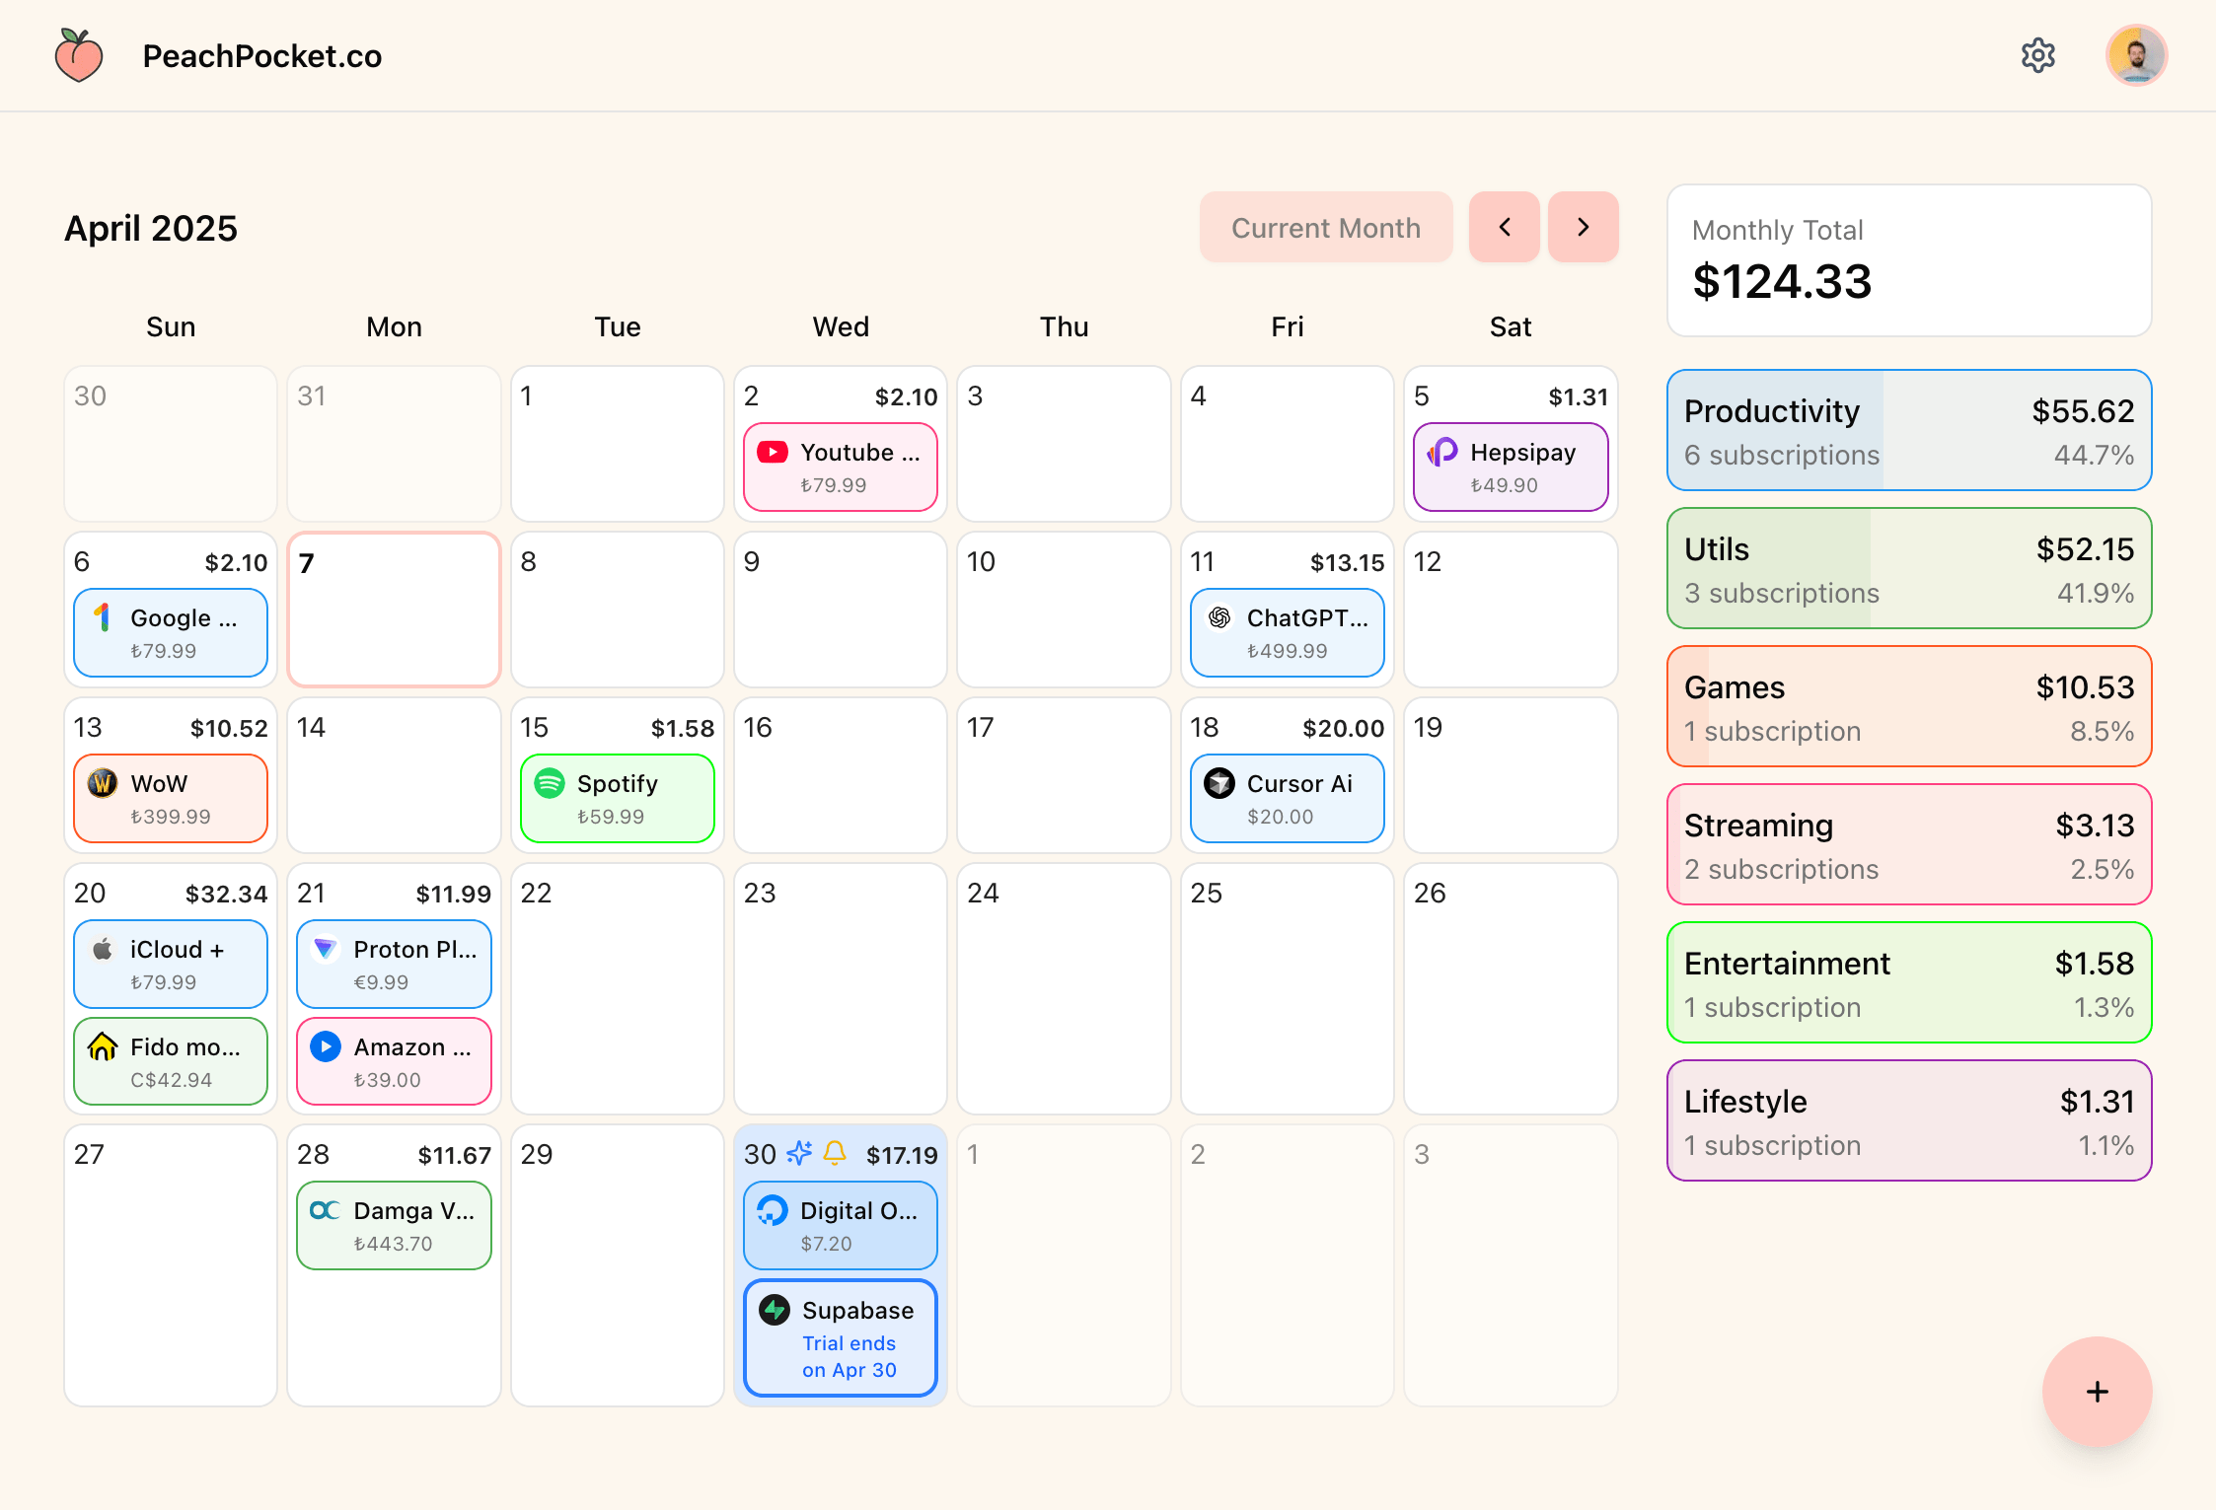Image resolution: width=2216 pixels, height=1511 pixels.
Task: Click the pink plus button to add subscription
Action: (x=2097, y=1392)
